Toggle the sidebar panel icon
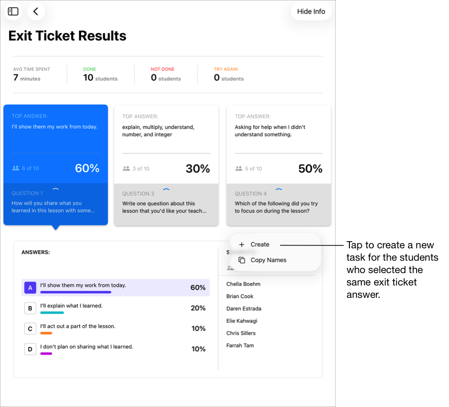Screen dimensions: 449x407 pyautogui.click(x=13, y=11)
